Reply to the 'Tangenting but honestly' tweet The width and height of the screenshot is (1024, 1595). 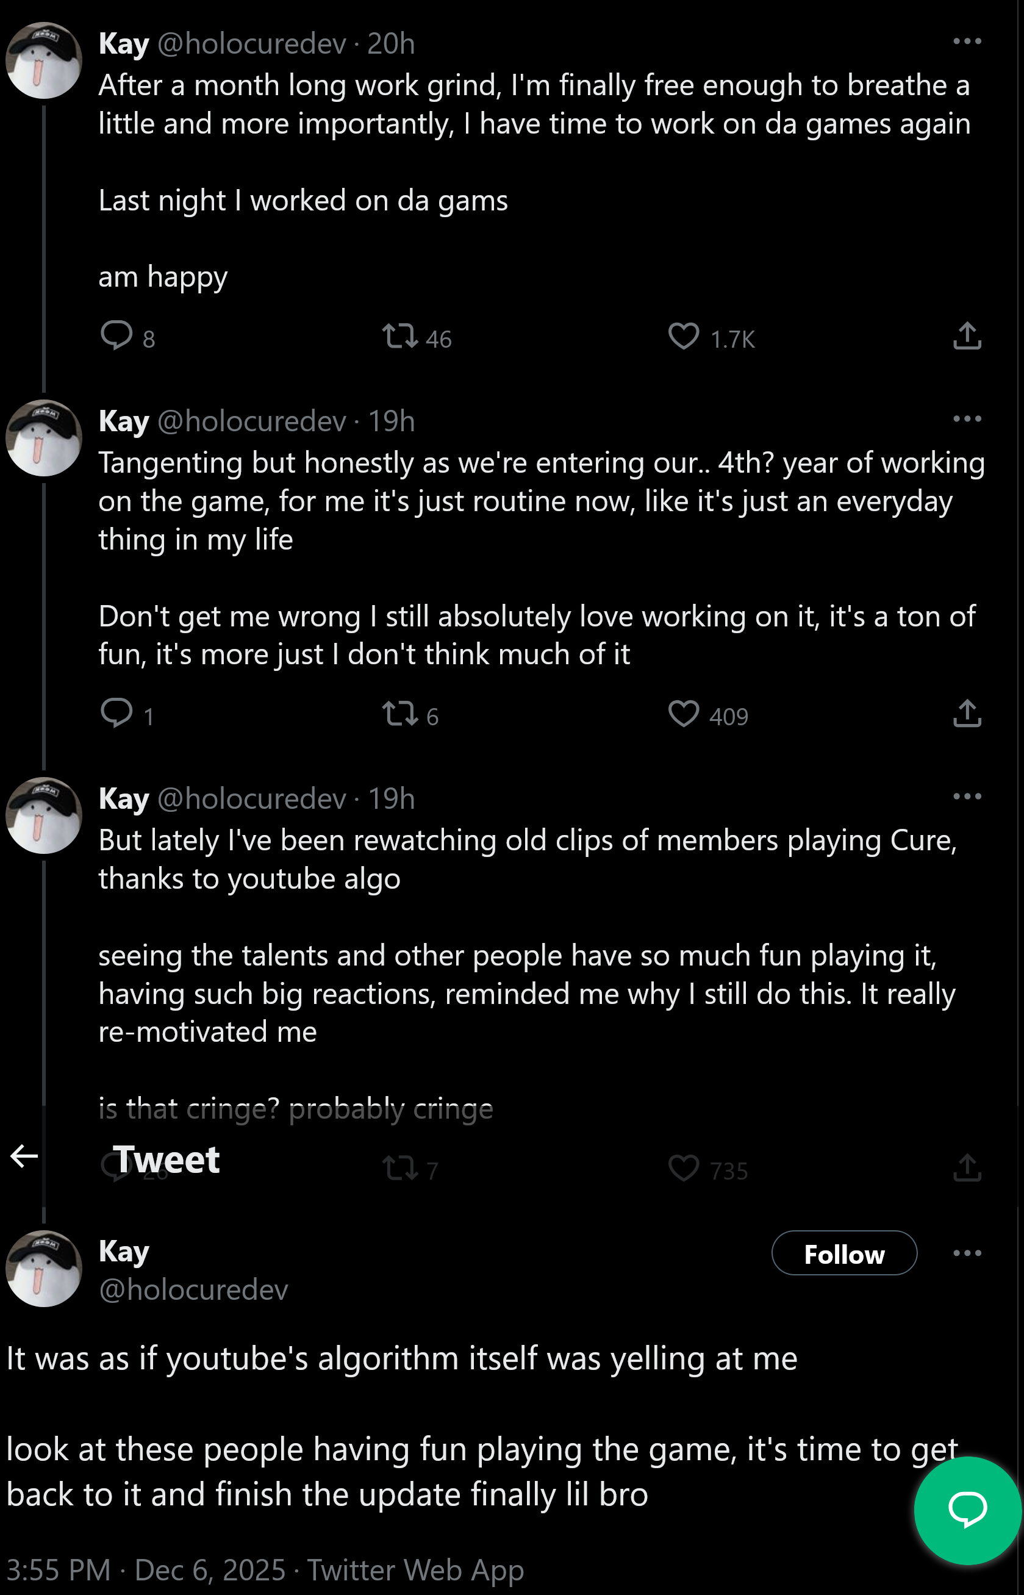click(117, 714)
